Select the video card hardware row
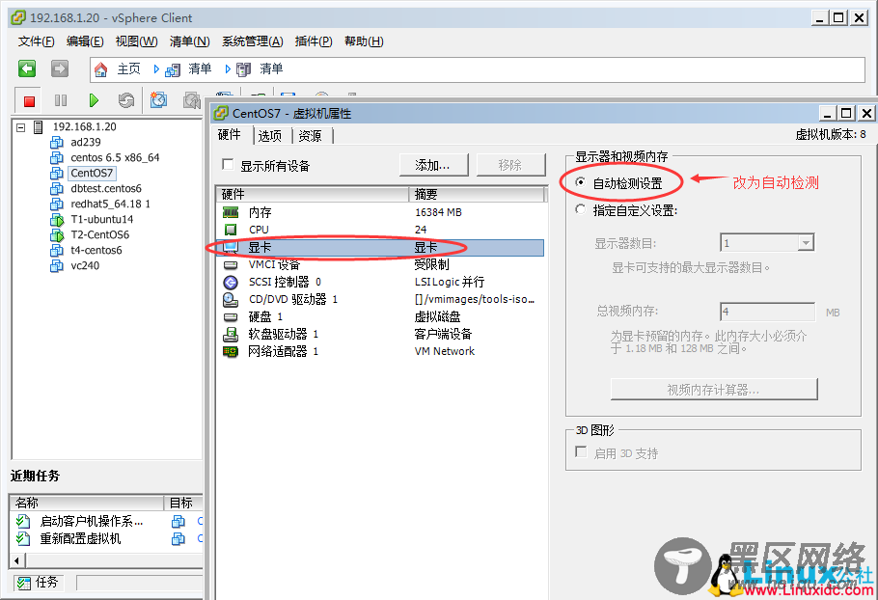 (x=380, y=247)
